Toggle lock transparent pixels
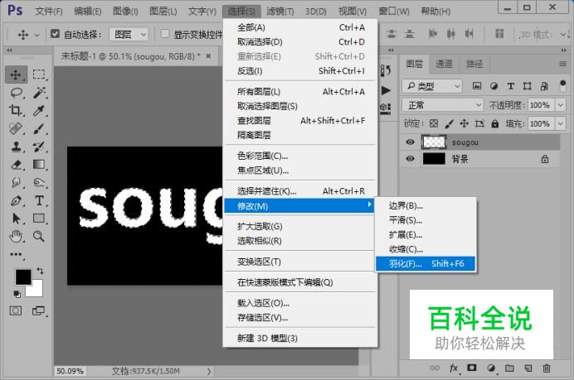Image resolution: width=574 pixels, height=380 pixels. coord(434,123)
